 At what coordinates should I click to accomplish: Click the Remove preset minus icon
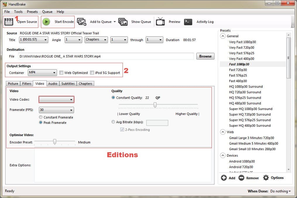242,178
